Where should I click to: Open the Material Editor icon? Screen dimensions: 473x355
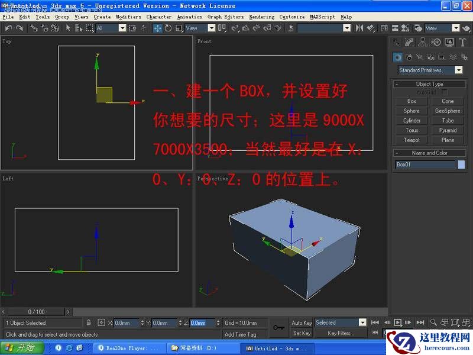405,27
